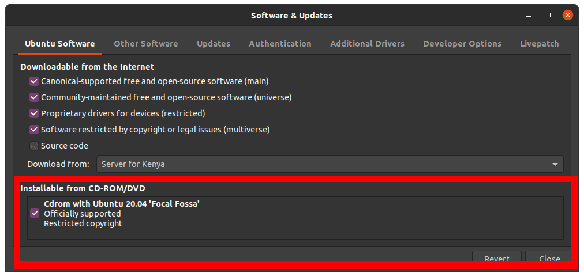This screenshot has height=277, width=584.
Task: Uncheck the Cdrom Ubuntu 20.04 checkbox
Action: click(35, 214)
